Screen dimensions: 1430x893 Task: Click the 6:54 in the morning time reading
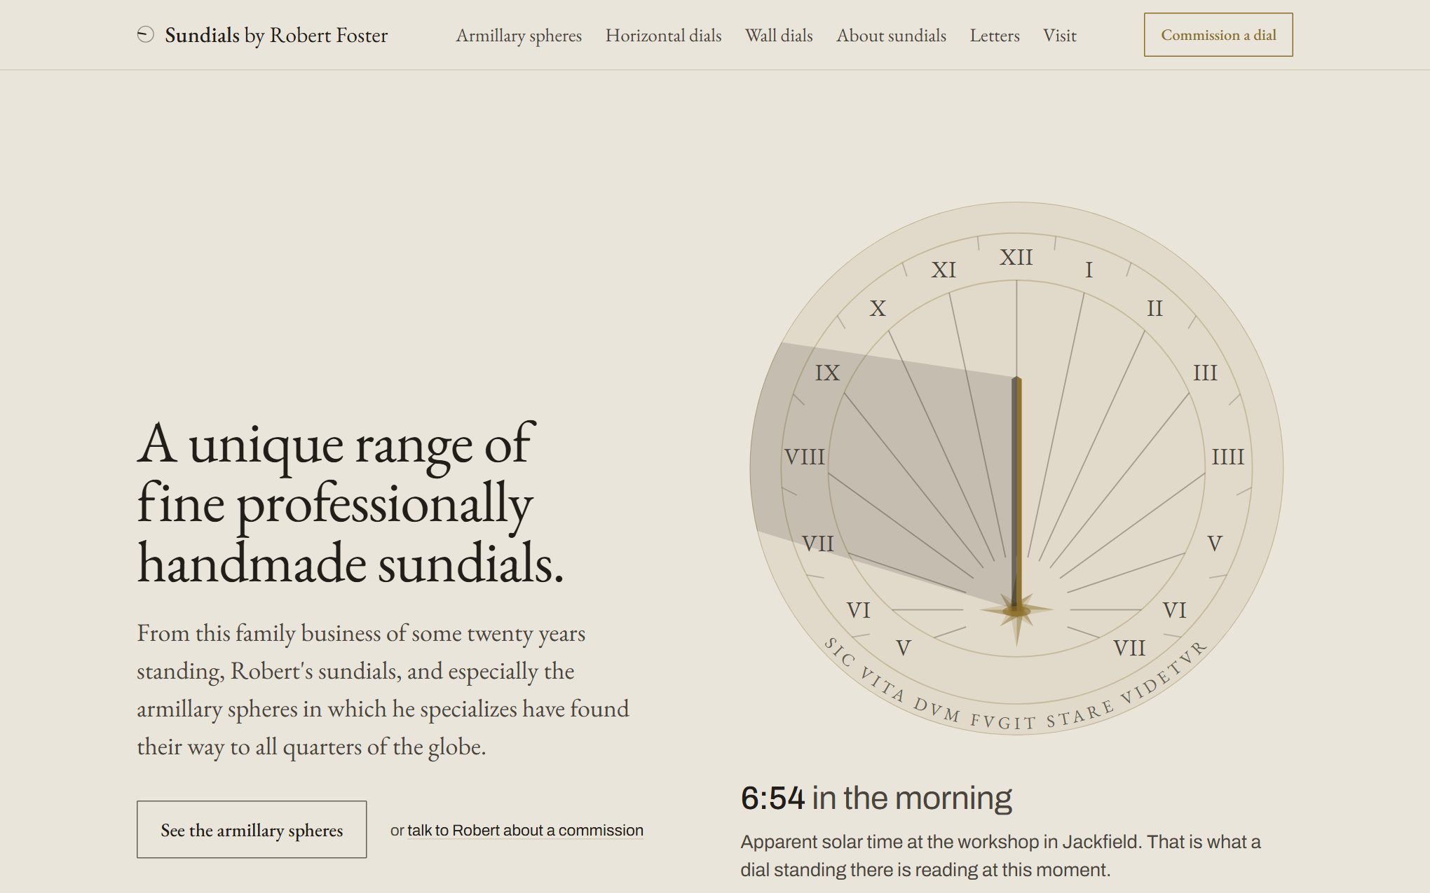pos(876,798)
